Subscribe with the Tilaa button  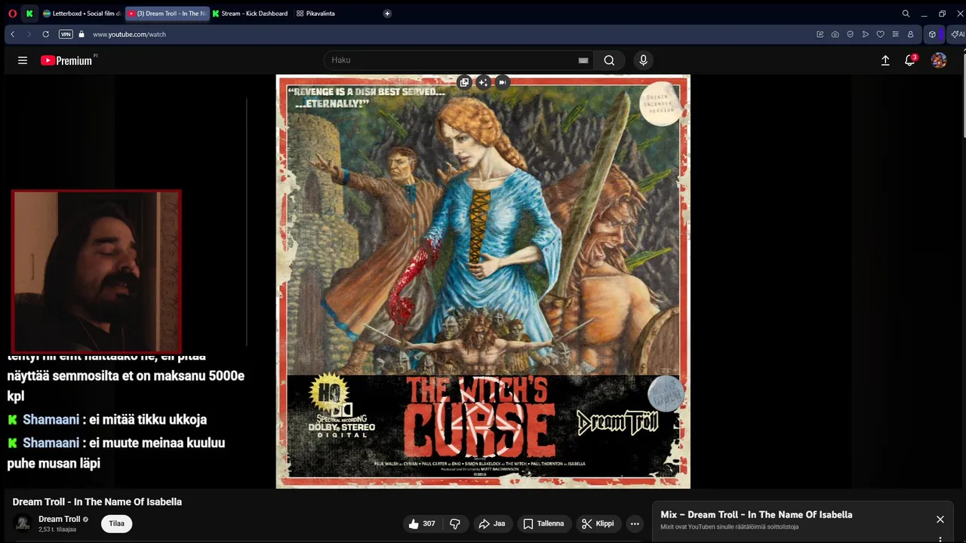click(x=116, y=523)
